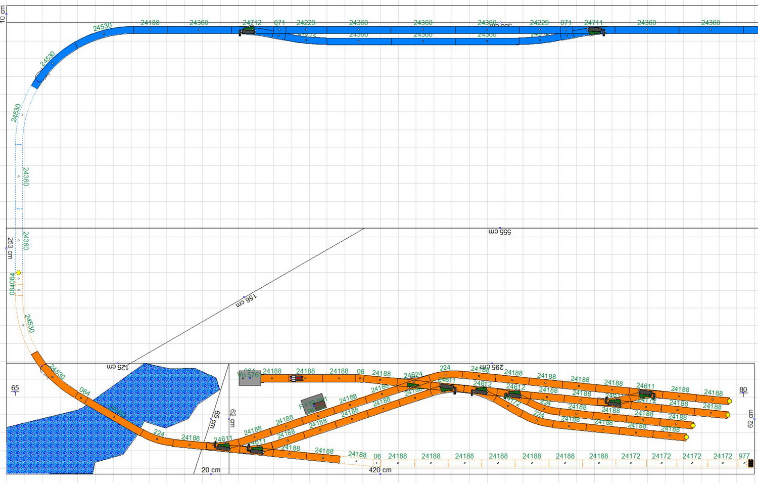Select the gray Vo 5761 building
The width and height of the screenshot is (758, 483).
click(250, 378)
